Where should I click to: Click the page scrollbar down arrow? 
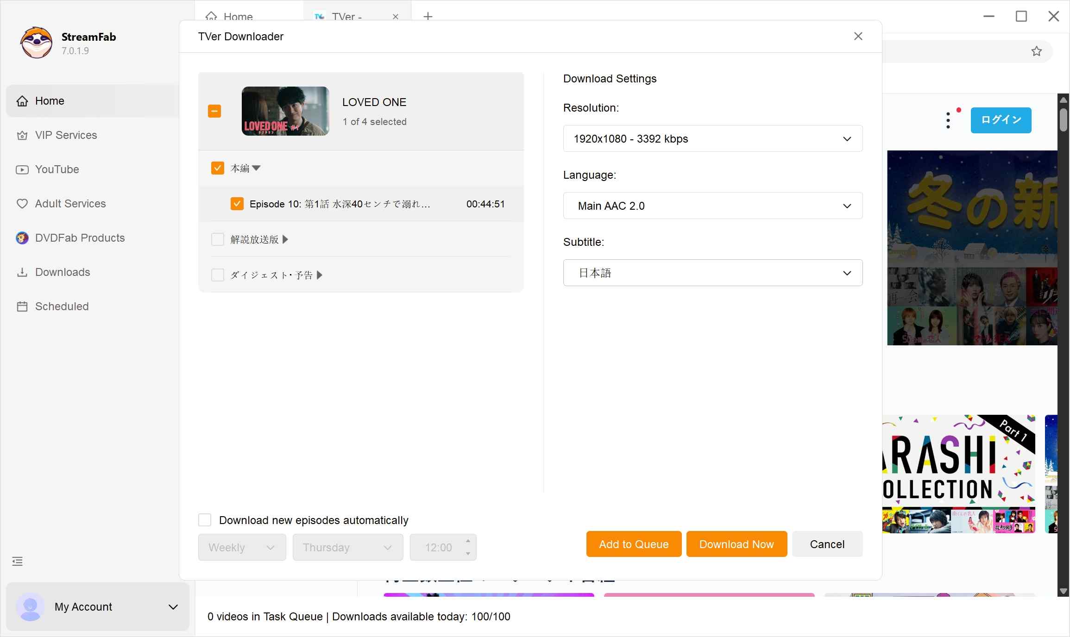click(1064, 591)
